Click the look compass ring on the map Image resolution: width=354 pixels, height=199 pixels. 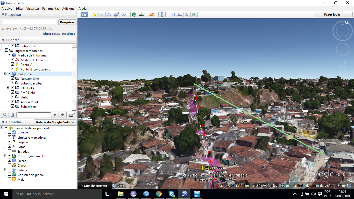[x=343, y=31]
